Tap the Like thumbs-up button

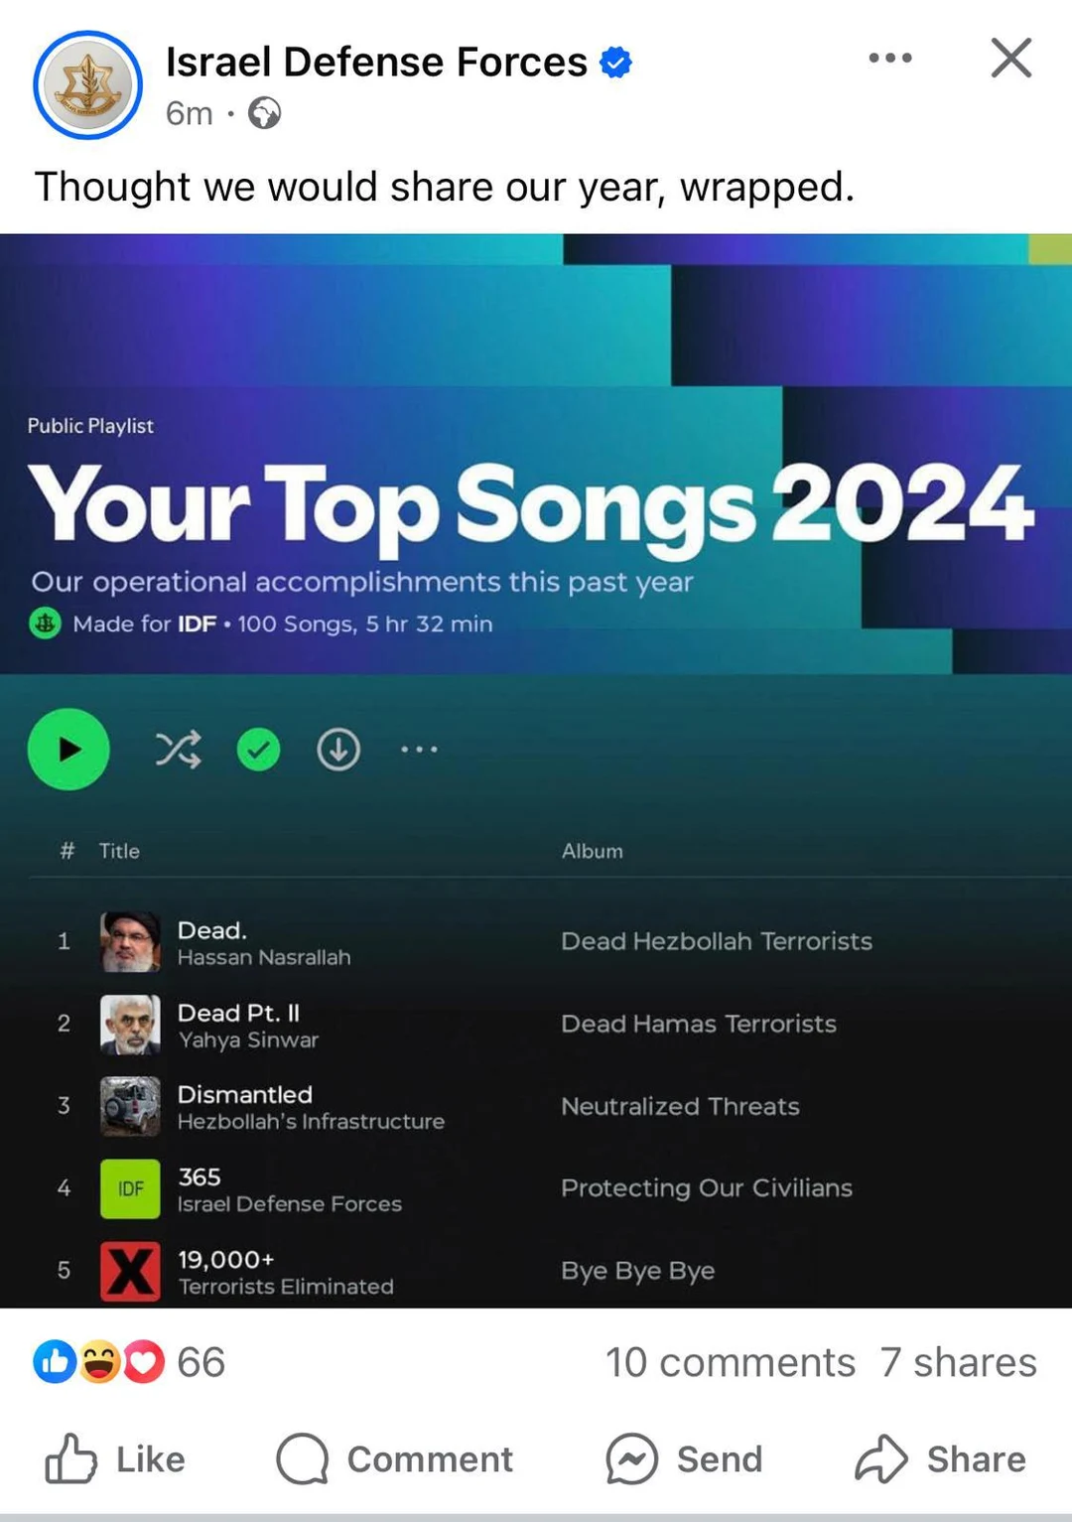tap(115, 1458)
